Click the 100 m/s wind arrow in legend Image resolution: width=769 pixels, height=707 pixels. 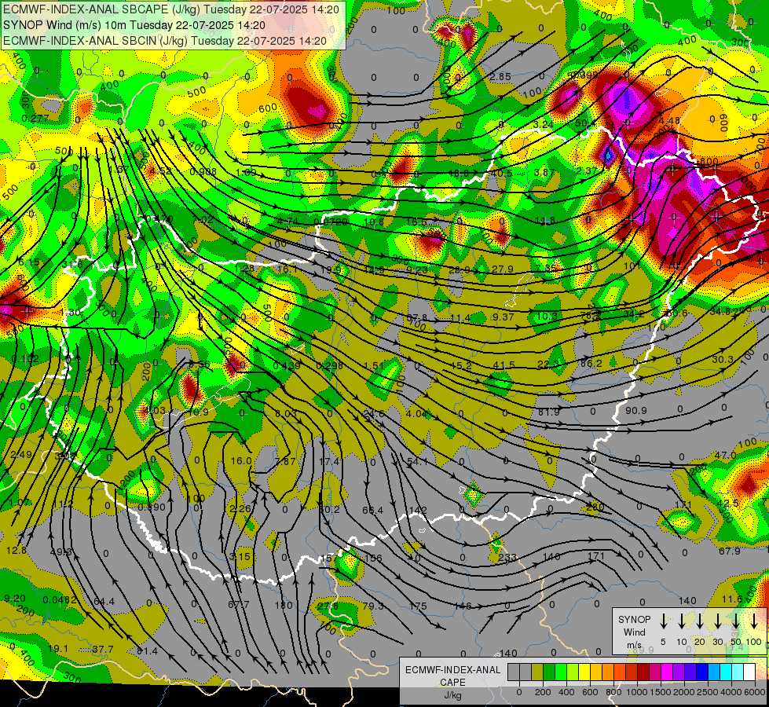(754, 621)
